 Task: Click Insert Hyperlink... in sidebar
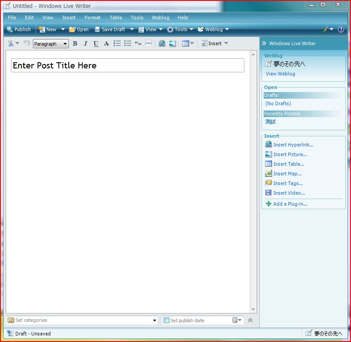pyautogui.click(x=293, y=145)
